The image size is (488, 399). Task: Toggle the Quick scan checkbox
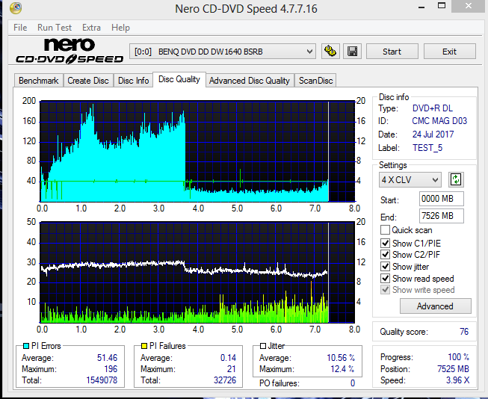(x=385, y=230)
